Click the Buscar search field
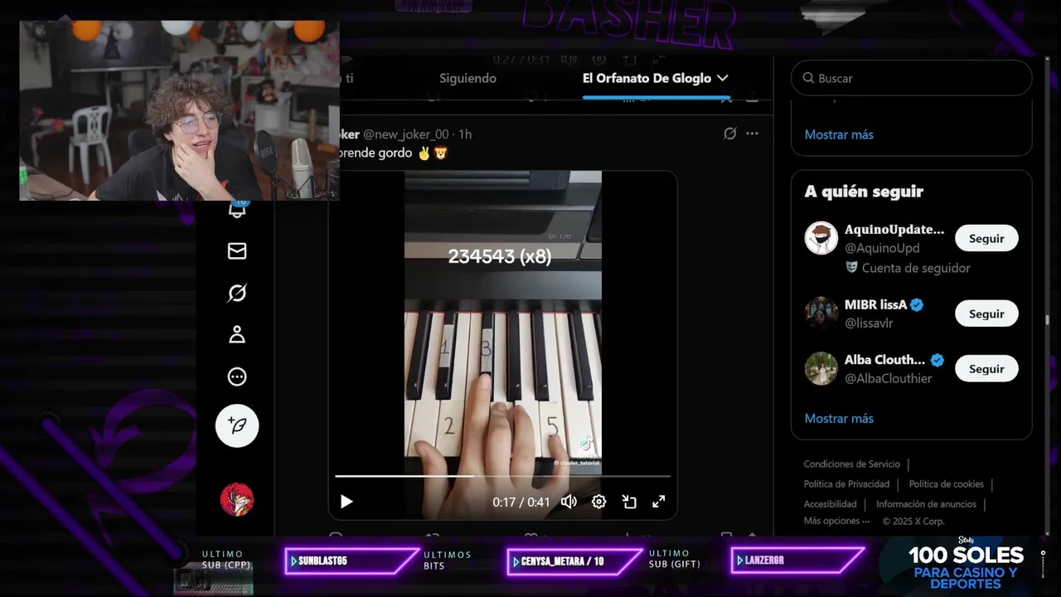Viewport: 1061px width, 597px height. [911, 78]
